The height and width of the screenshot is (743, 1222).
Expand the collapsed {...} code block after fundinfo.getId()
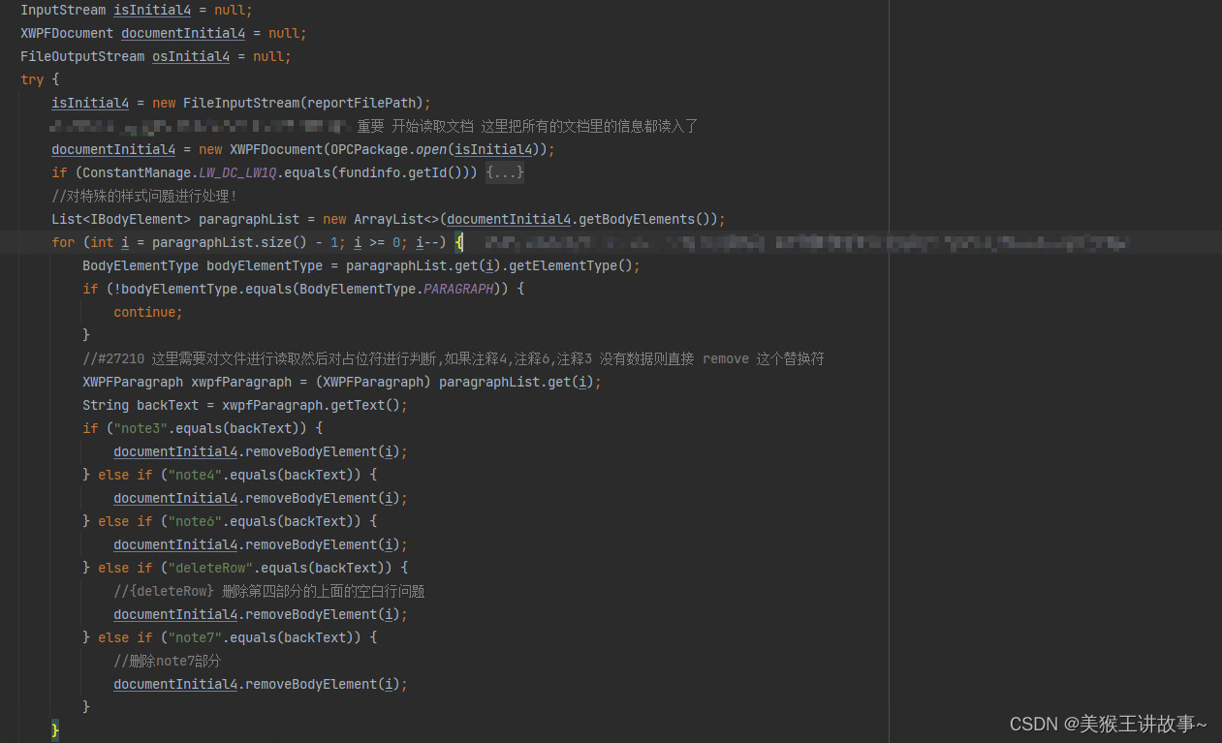507,172
